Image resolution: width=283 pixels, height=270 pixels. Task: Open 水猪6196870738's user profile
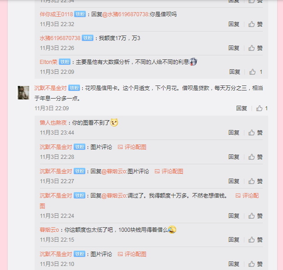pos(60,38)
